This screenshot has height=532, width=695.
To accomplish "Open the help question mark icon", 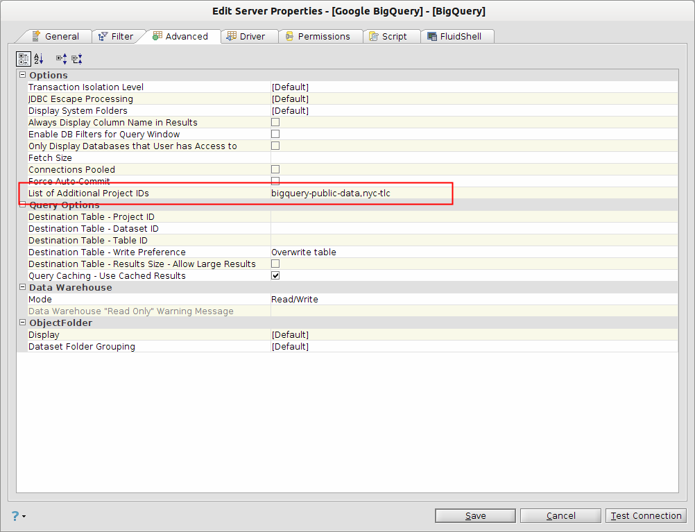I will (15, 516).
